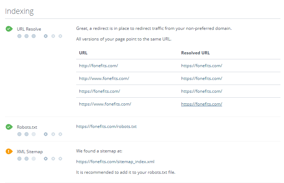Screen dimensions: 284x183
Task: Click the first gear icon under URL Resolve
Action: pyautogui.click(x=46, y=36)
